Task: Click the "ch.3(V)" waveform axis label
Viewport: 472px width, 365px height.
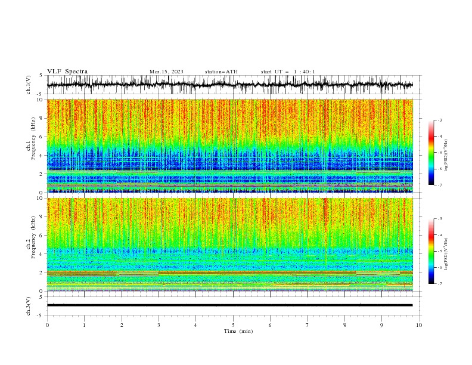Action: click(29, 306)
